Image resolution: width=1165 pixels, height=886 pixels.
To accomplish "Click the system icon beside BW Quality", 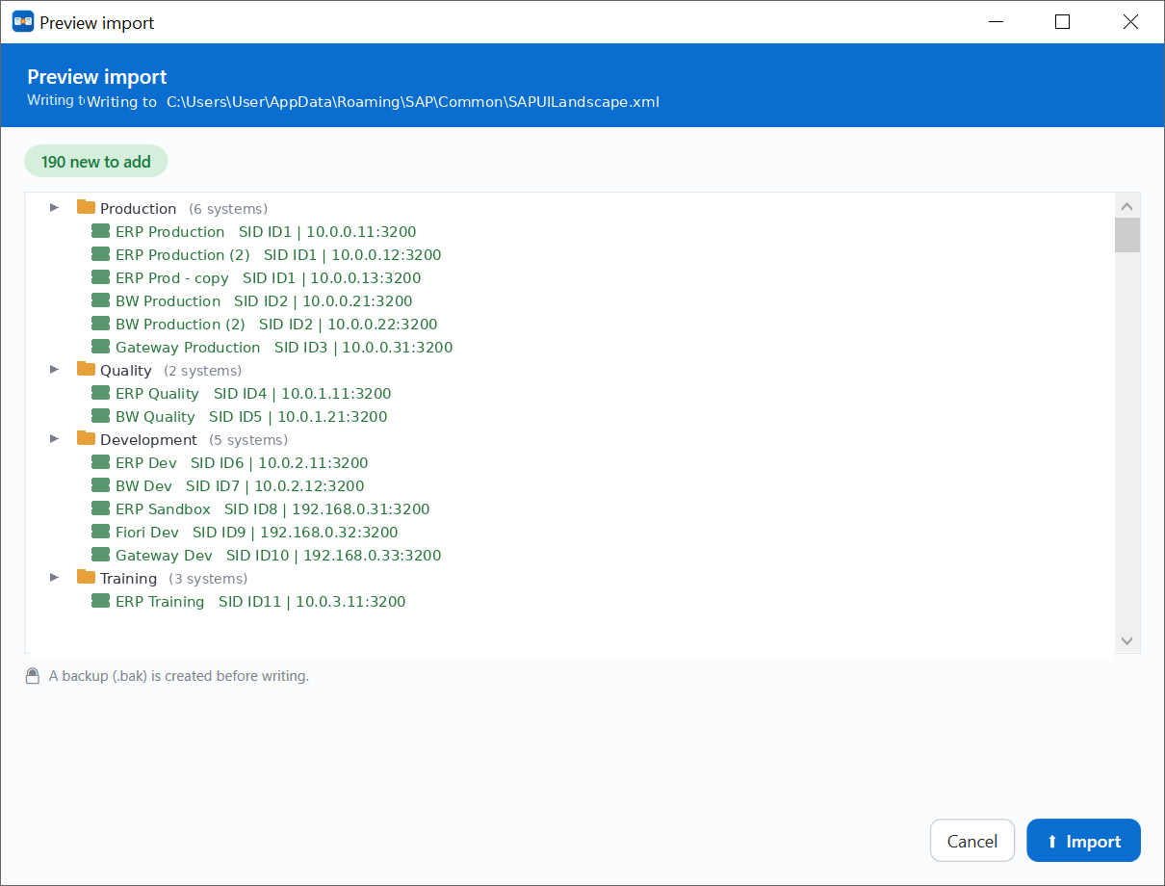I will pos(100,416).
